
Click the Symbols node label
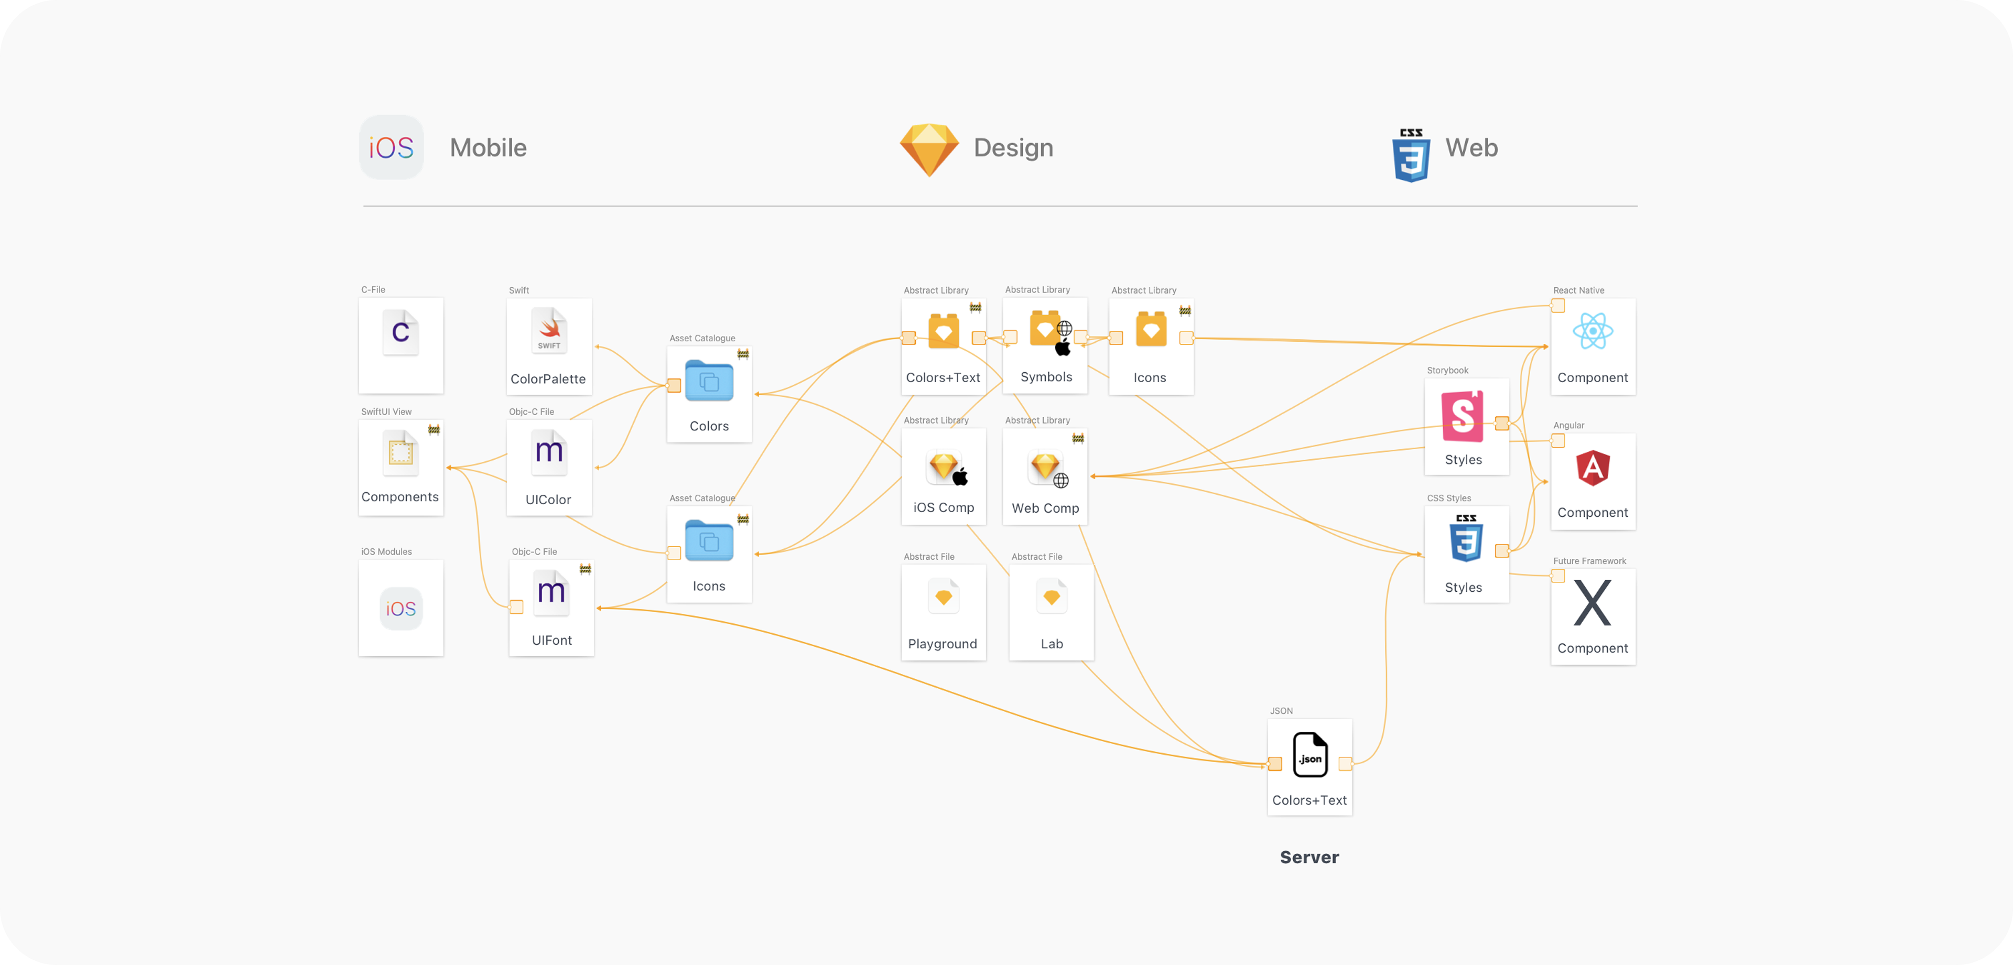click(1046, 377)
